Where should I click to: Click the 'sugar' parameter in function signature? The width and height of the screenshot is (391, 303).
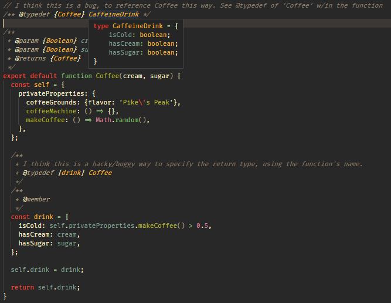159,76
